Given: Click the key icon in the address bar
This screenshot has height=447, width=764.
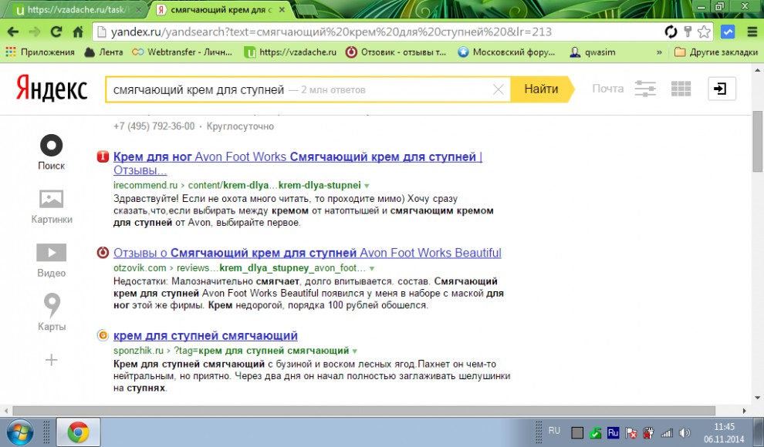Looking at the screenshot, I should coord(688,32).
